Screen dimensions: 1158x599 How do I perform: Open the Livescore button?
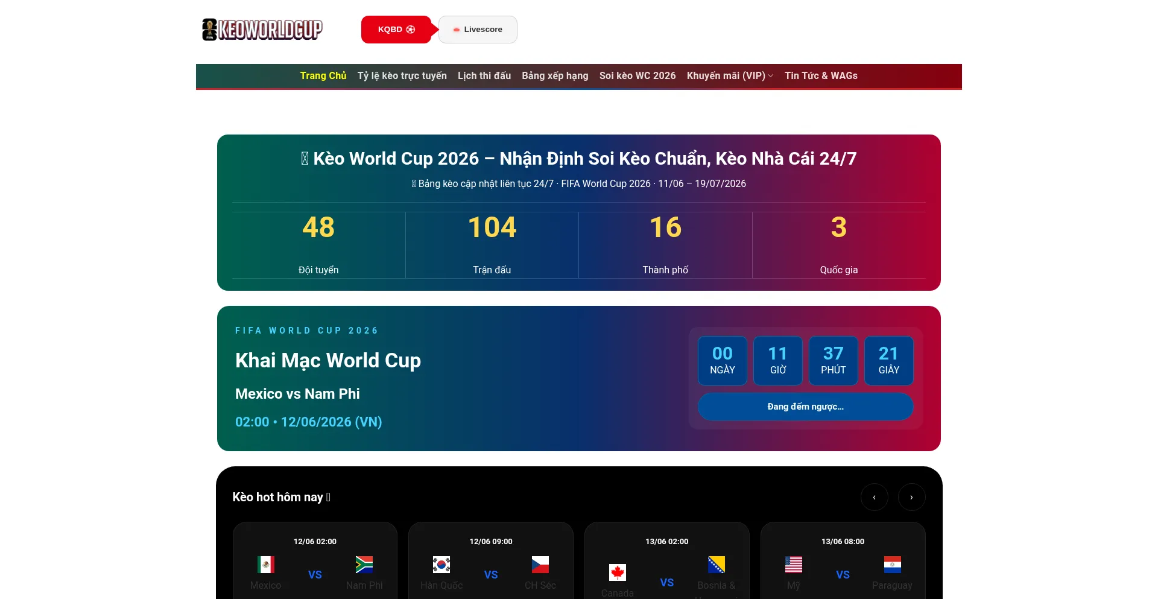tap(478, 30)
